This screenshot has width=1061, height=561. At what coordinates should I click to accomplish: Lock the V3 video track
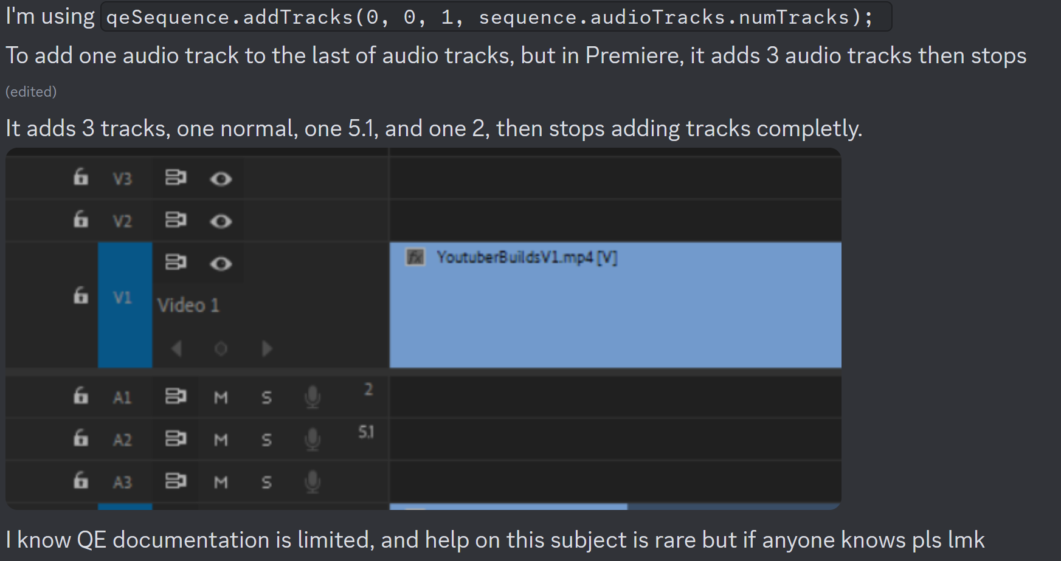80,177
